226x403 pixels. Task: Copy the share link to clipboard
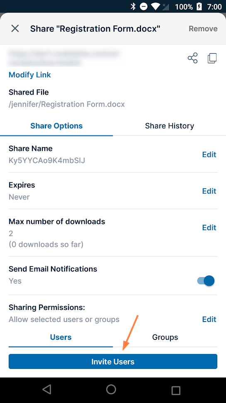click(x=212, y=58)
